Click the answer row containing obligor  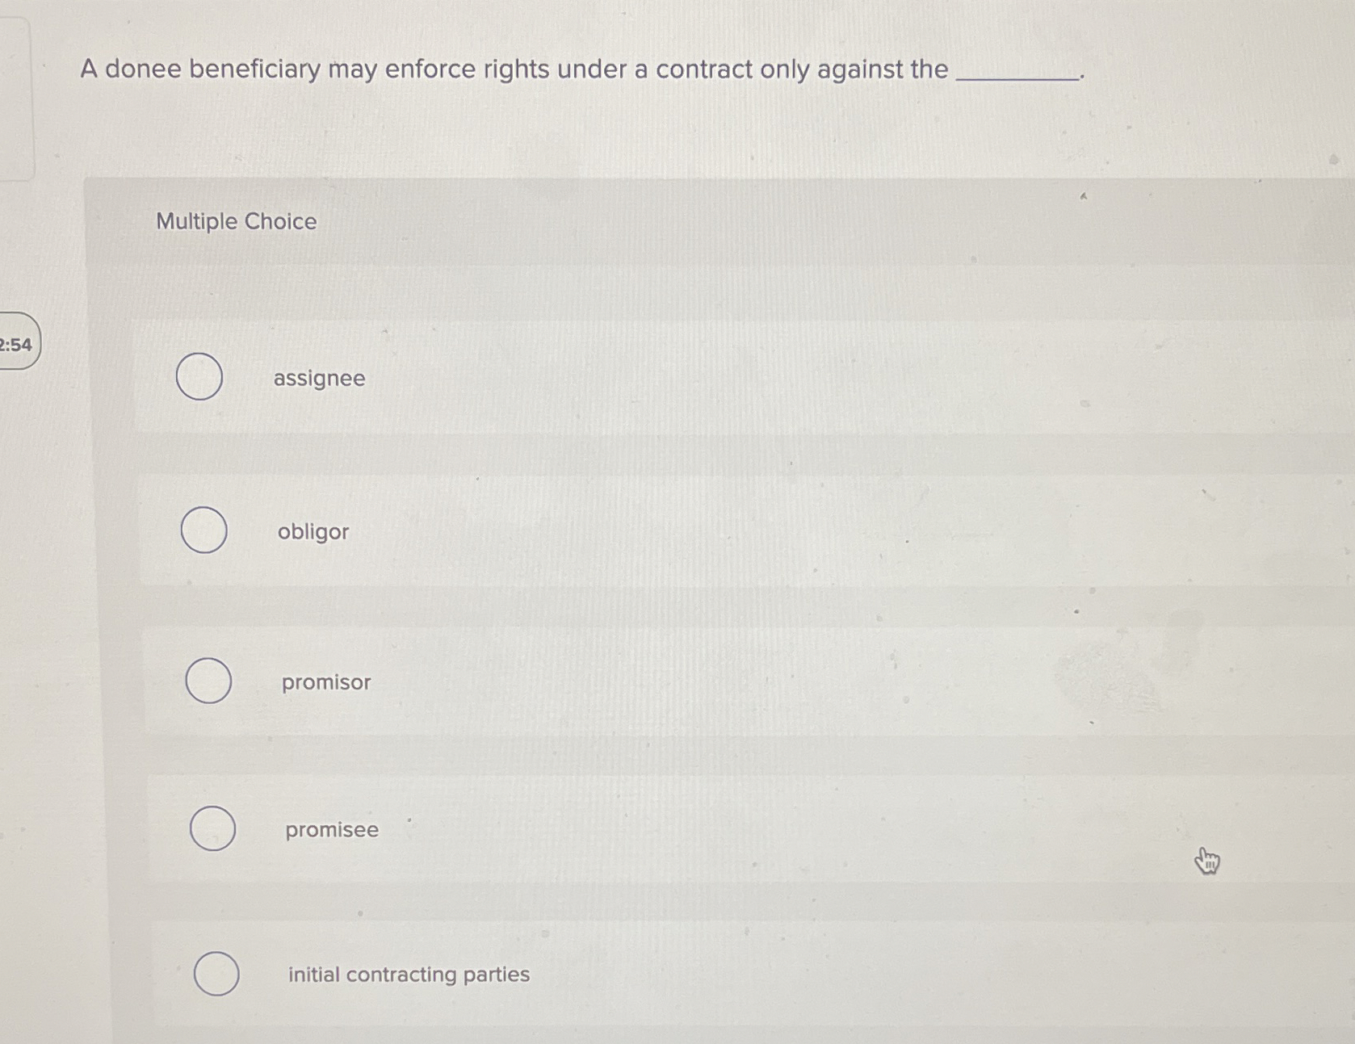pos(565,531)
